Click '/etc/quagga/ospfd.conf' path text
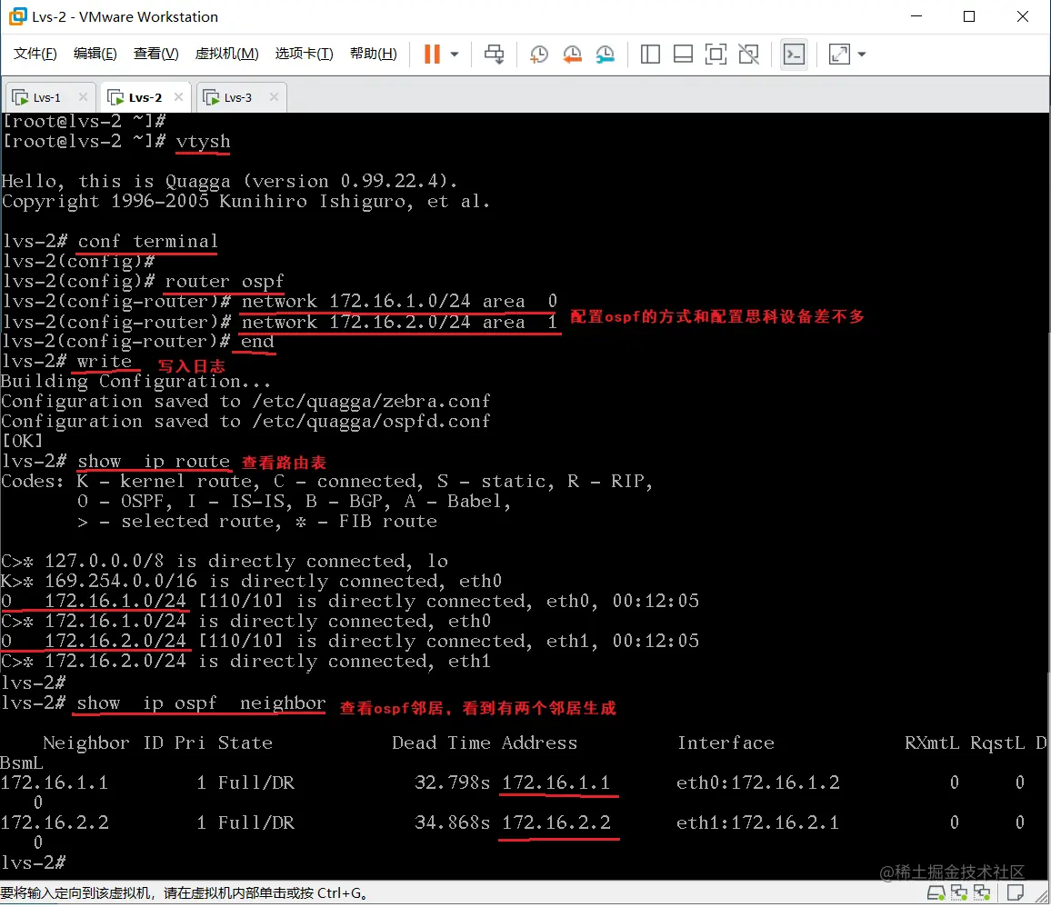 tap(371, 422)
